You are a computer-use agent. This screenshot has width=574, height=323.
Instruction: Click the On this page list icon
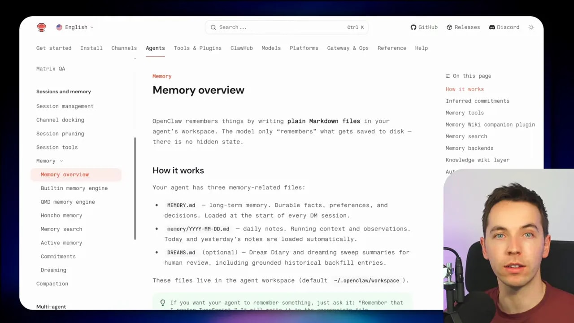point(448,76)
